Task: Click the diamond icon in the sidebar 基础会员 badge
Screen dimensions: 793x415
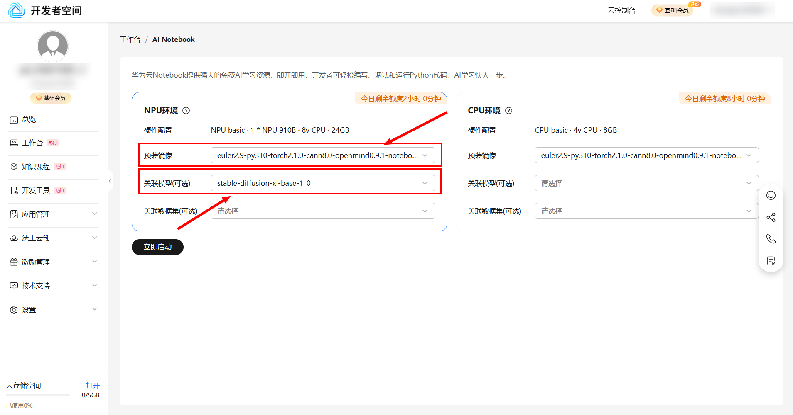Action: [x=39, y=98]
